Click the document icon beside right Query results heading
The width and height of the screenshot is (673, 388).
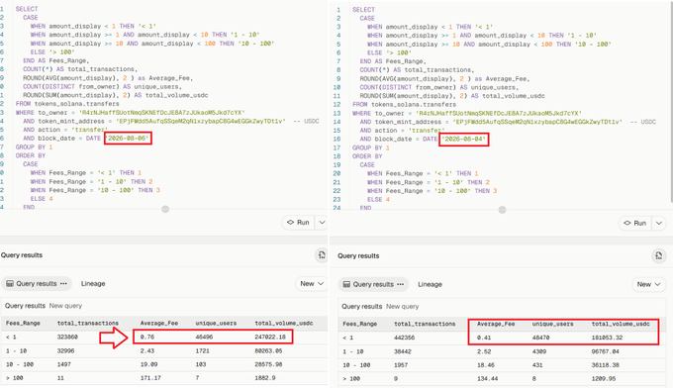(x=658, y=256)
